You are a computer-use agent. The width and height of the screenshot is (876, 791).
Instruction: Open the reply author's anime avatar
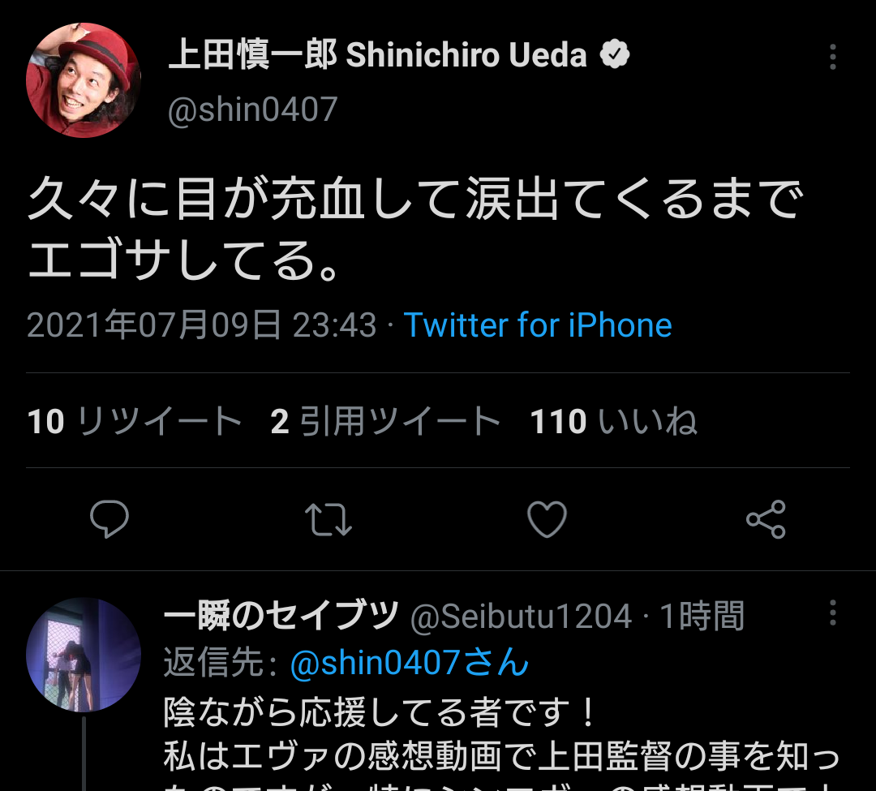click(x=84, y=655)
